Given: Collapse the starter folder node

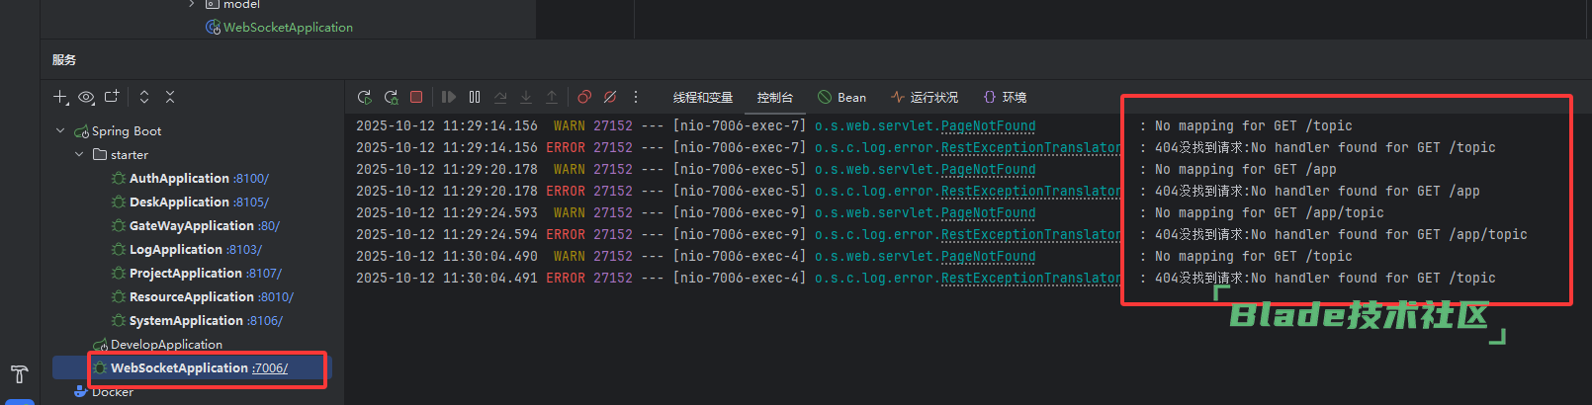Looking at the screenshot, I should point(79,155).
